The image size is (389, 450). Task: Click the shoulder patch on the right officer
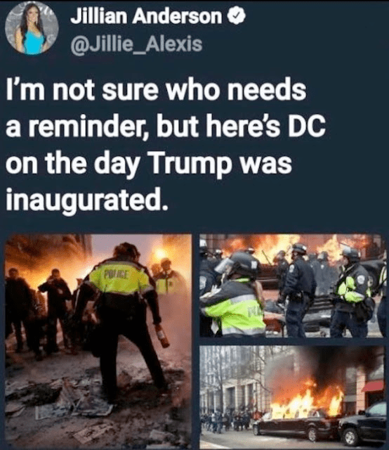coord(360,279)
